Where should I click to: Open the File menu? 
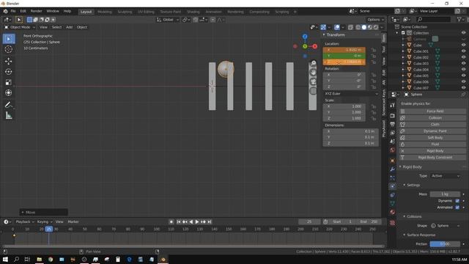[13, 11]
